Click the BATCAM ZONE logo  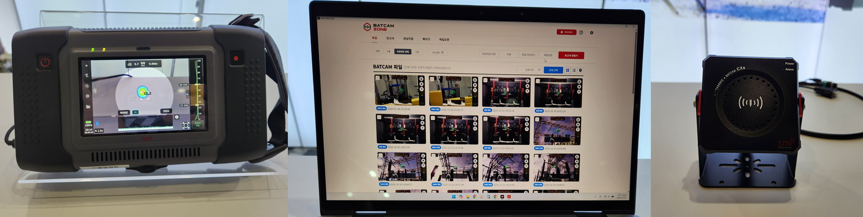point(379,26)
